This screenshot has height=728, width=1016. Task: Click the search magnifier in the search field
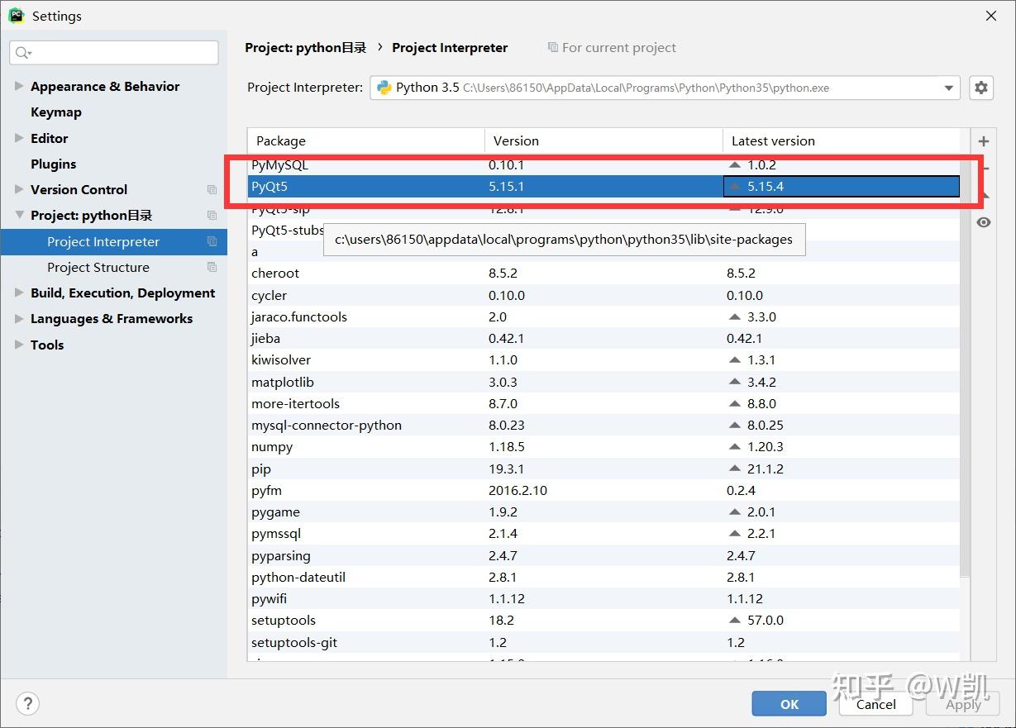click(x=22, y=52)
